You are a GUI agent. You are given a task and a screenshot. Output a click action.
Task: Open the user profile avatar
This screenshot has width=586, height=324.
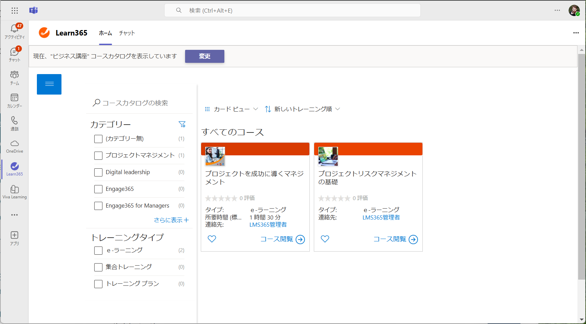tap(574, 10)
